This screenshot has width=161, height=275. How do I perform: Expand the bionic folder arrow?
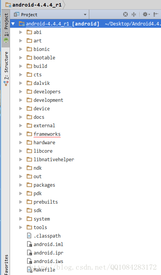(21, 49)
